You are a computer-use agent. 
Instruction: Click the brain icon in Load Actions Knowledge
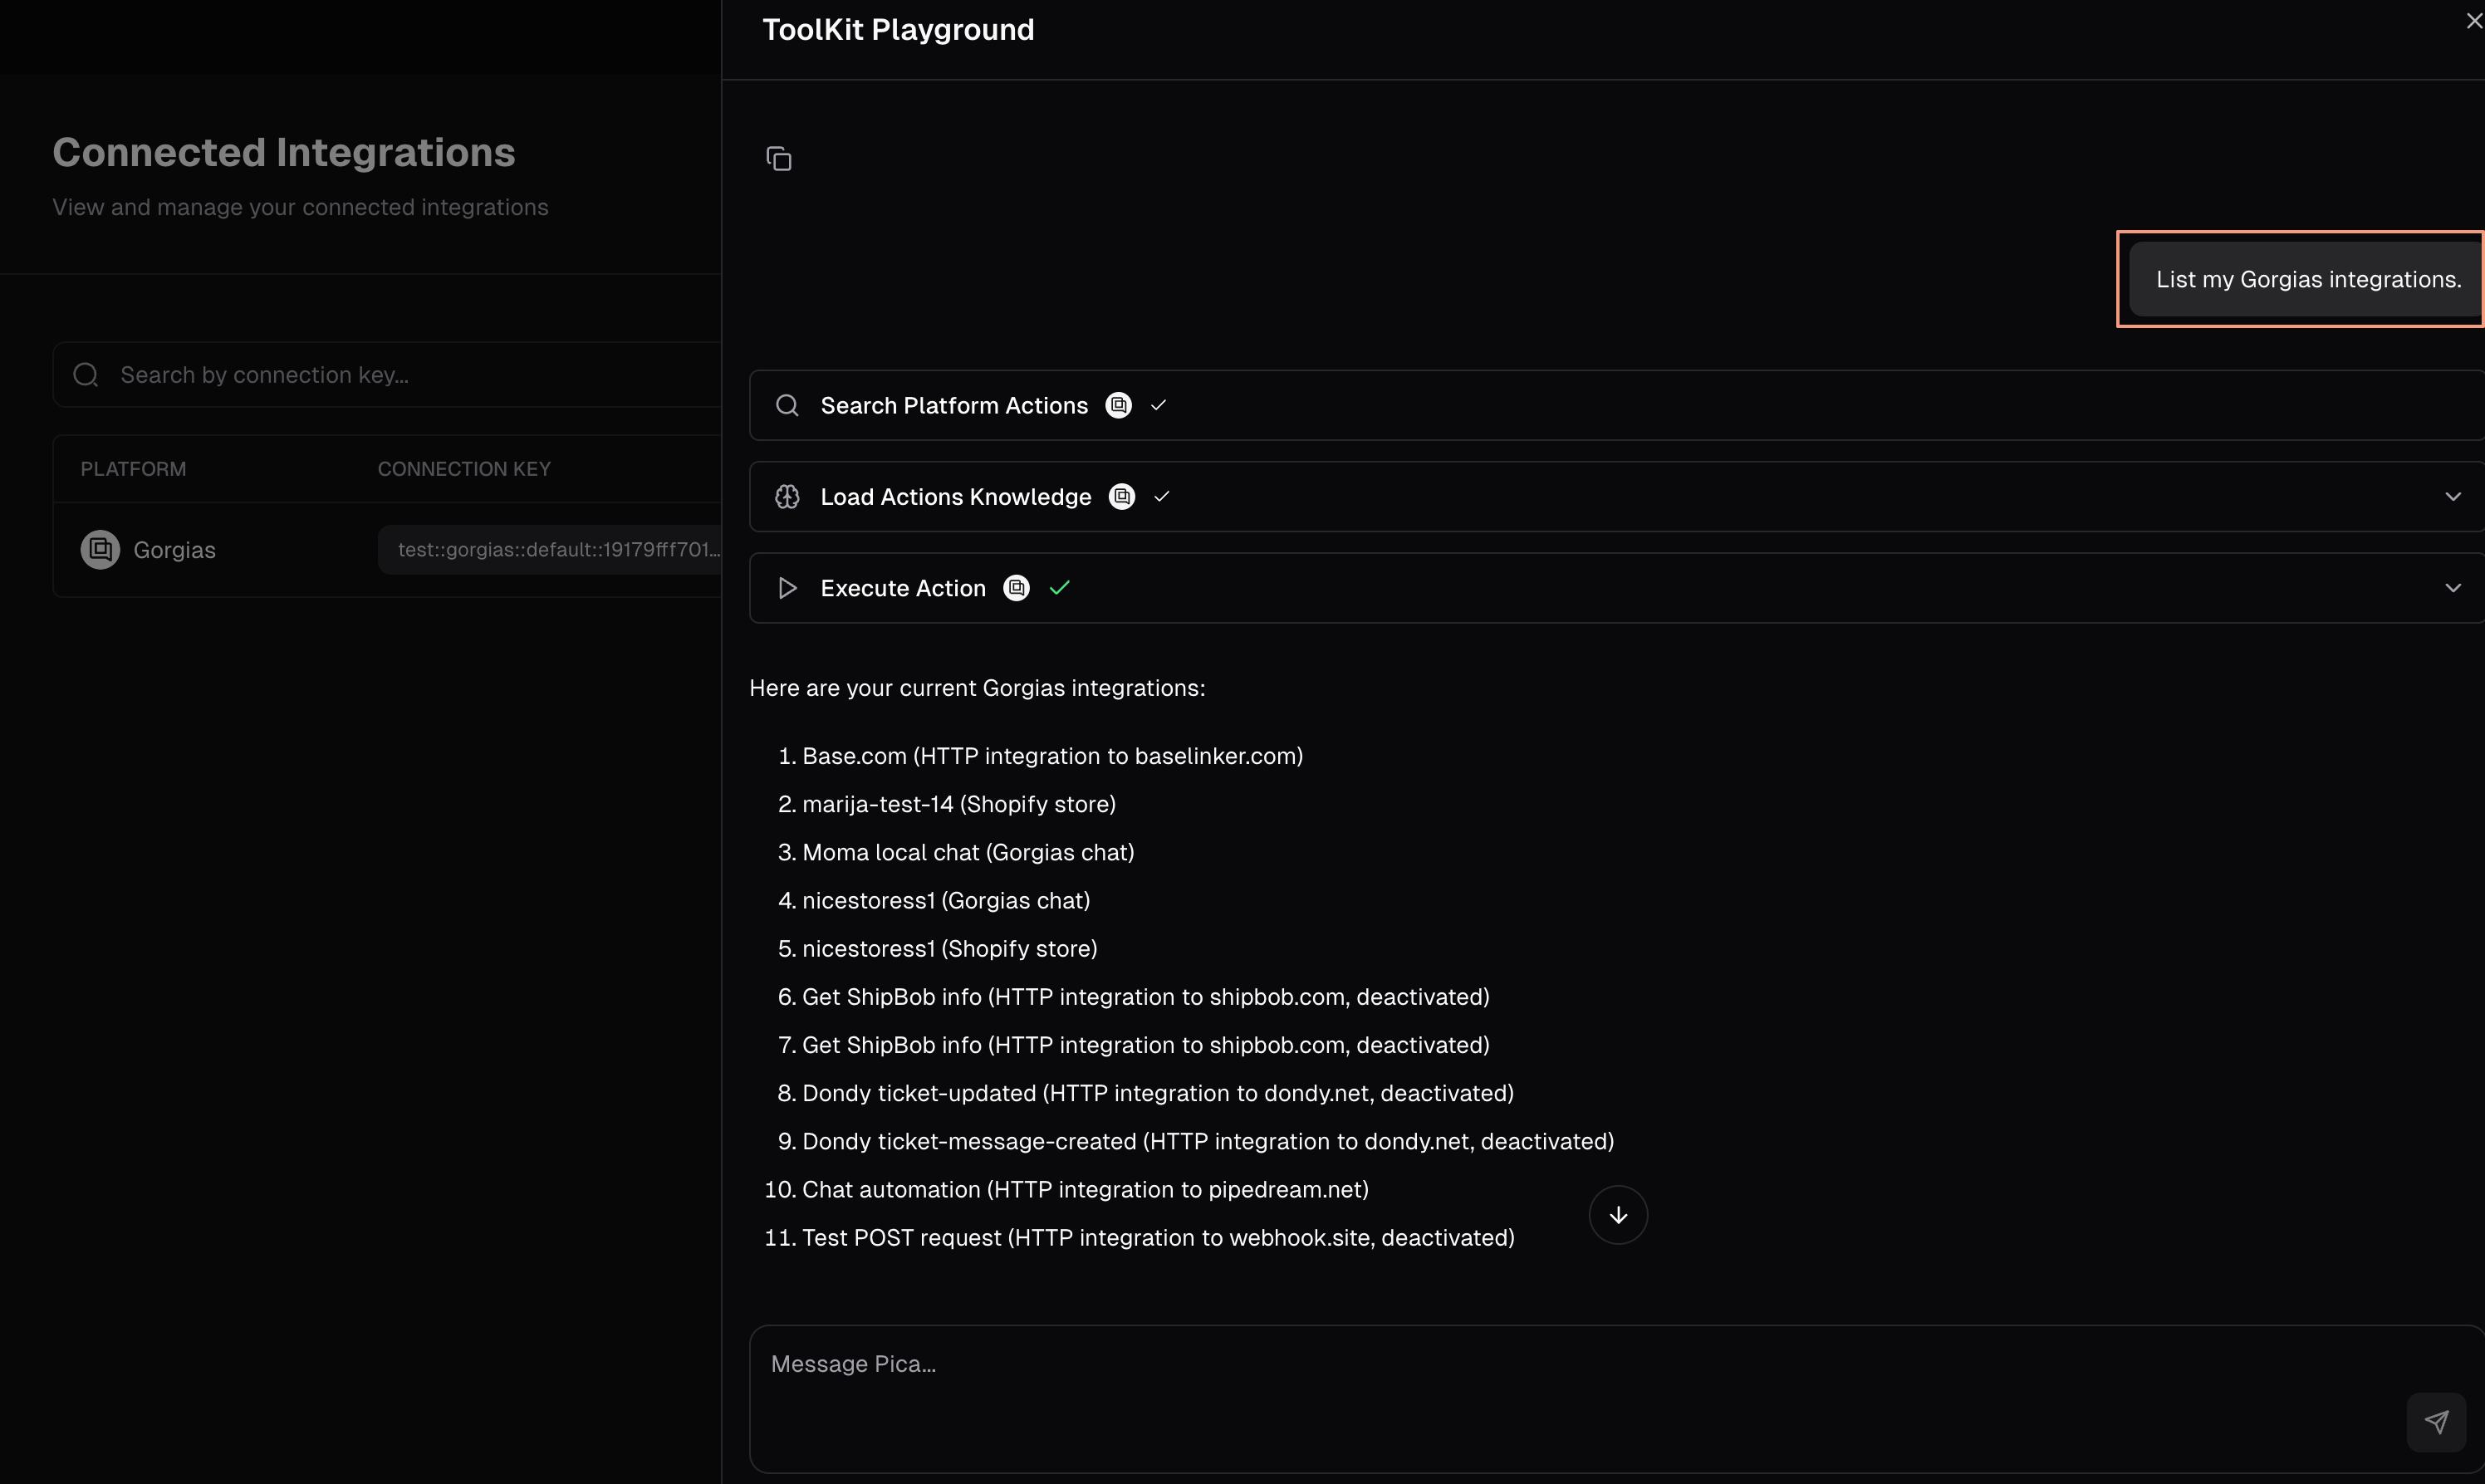click(x=787, y=497)
